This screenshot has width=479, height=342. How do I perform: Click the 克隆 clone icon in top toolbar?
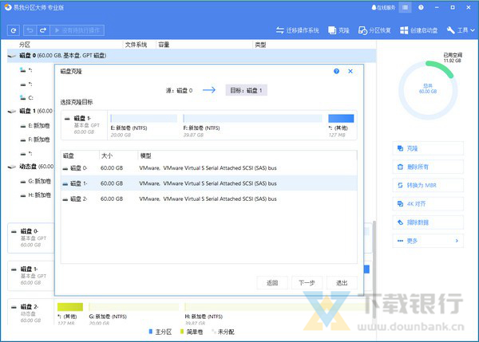tap(338, 30)
